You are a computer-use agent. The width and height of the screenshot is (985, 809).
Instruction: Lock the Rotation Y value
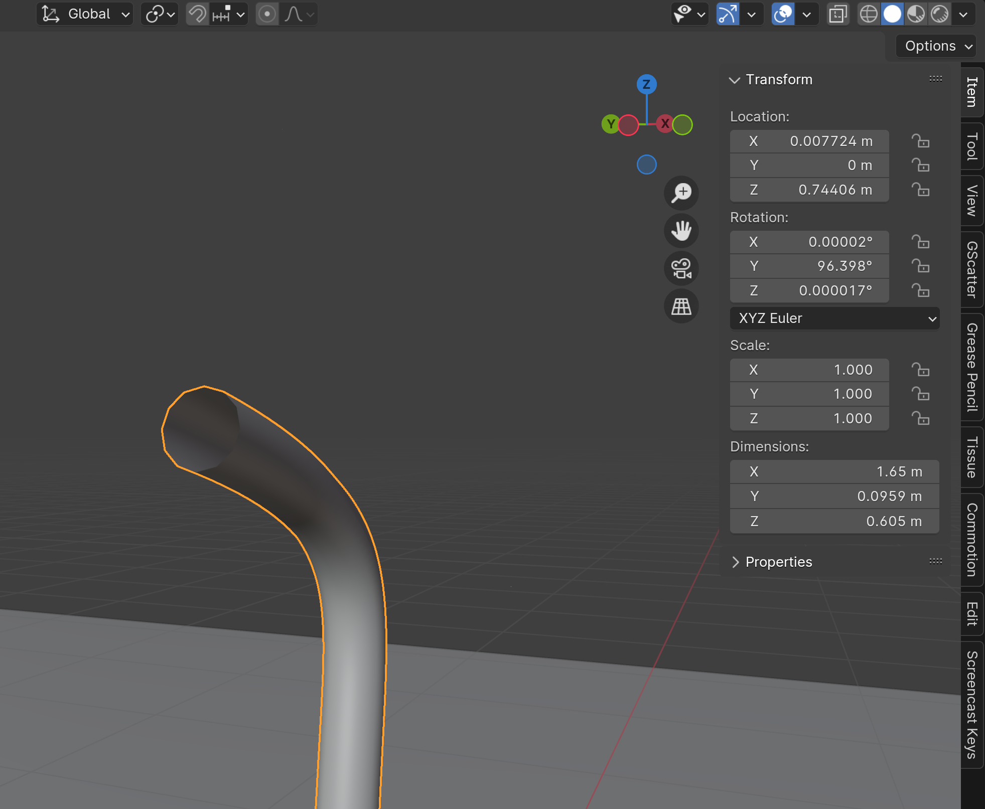(x=920, y=266)
